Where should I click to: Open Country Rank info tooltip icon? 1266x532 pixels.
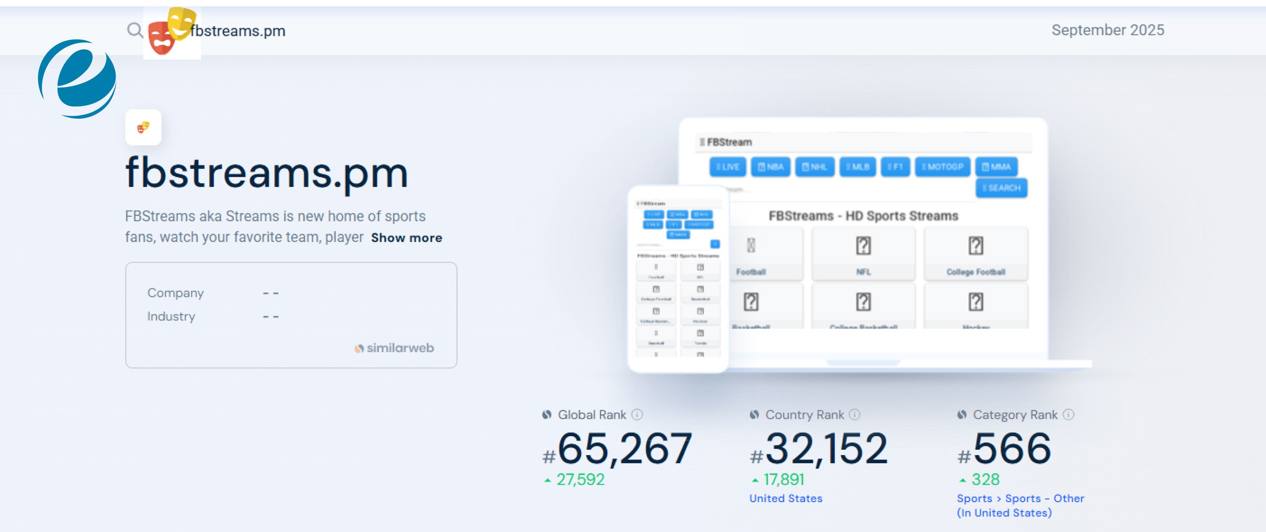[x=855, y=415]
